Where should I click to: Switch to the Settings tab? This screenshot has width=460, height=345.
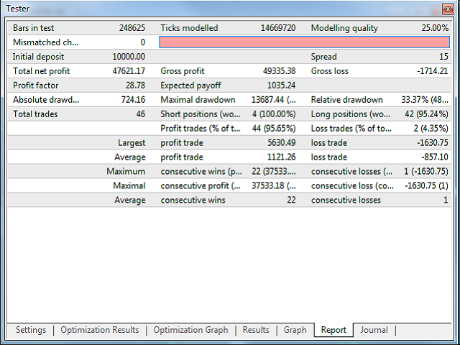click(30, 330)
